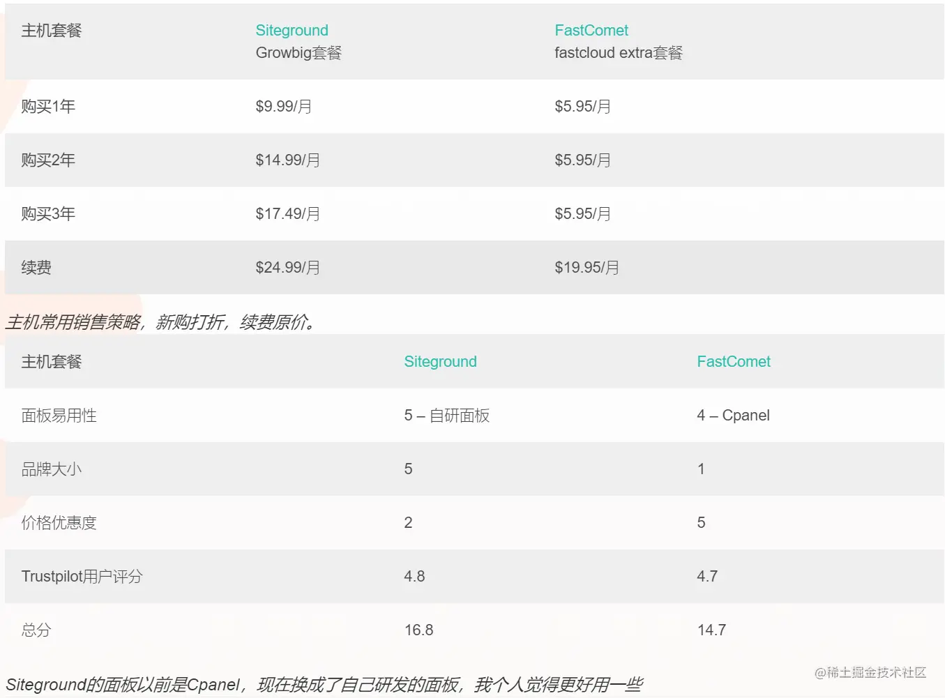945x698 pixels.
Task: Click FastComet's score in 品牌大小 row
Action: click(701, 469)
